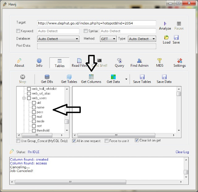Viewport: 198px width, 192px height.
Task: Open the Cmd Shell terminal icon
Action: pyautogui.click(x=100, y=61)
